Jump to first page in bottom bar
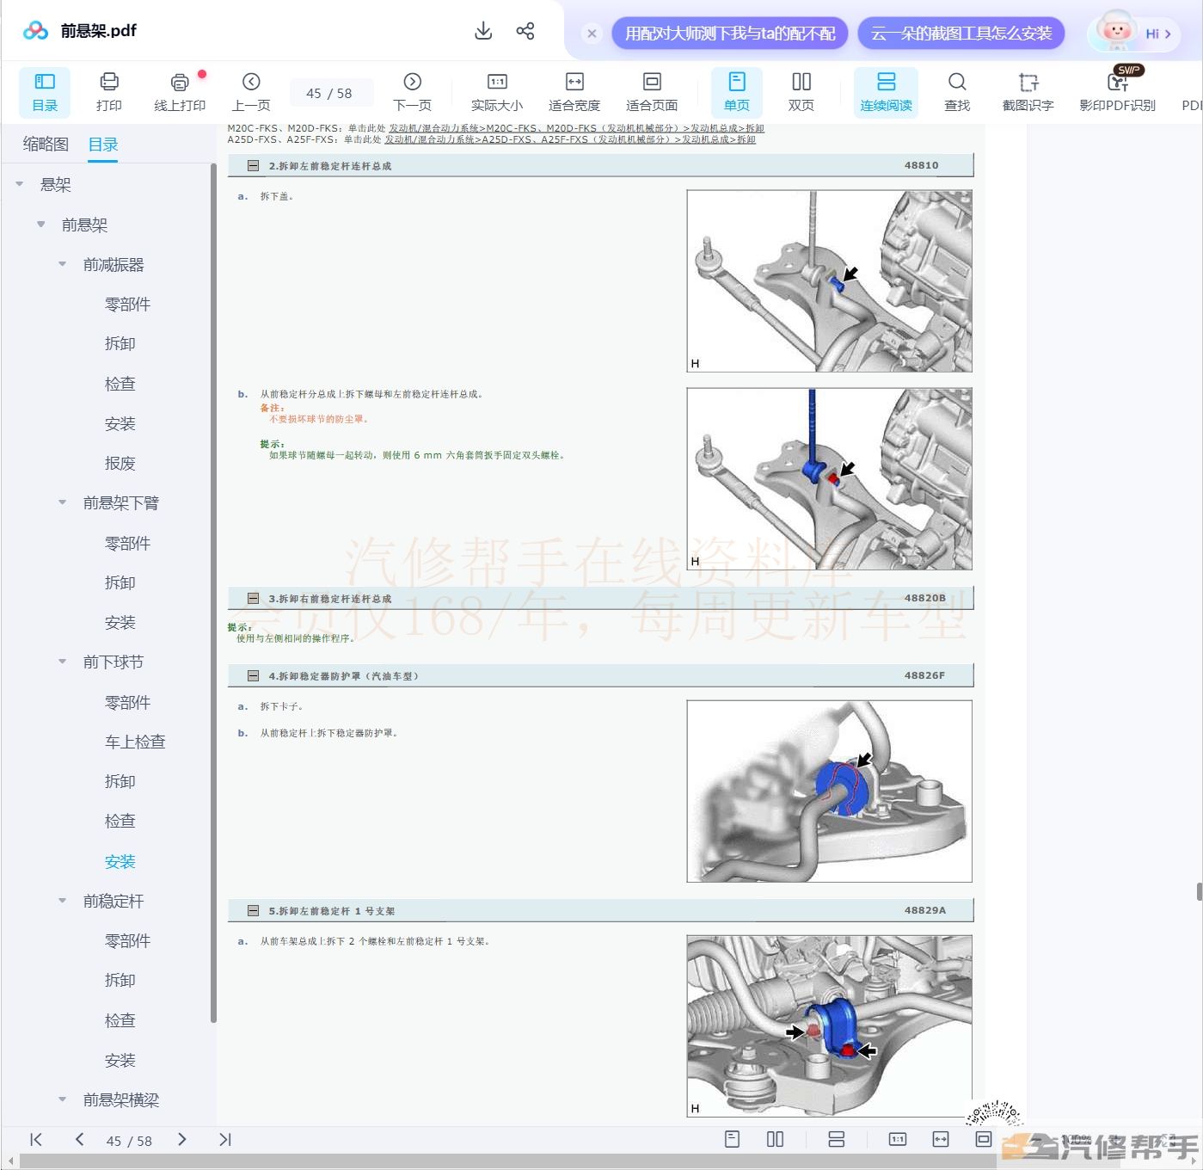The image size is (1203, 1170). [36, 1140]
